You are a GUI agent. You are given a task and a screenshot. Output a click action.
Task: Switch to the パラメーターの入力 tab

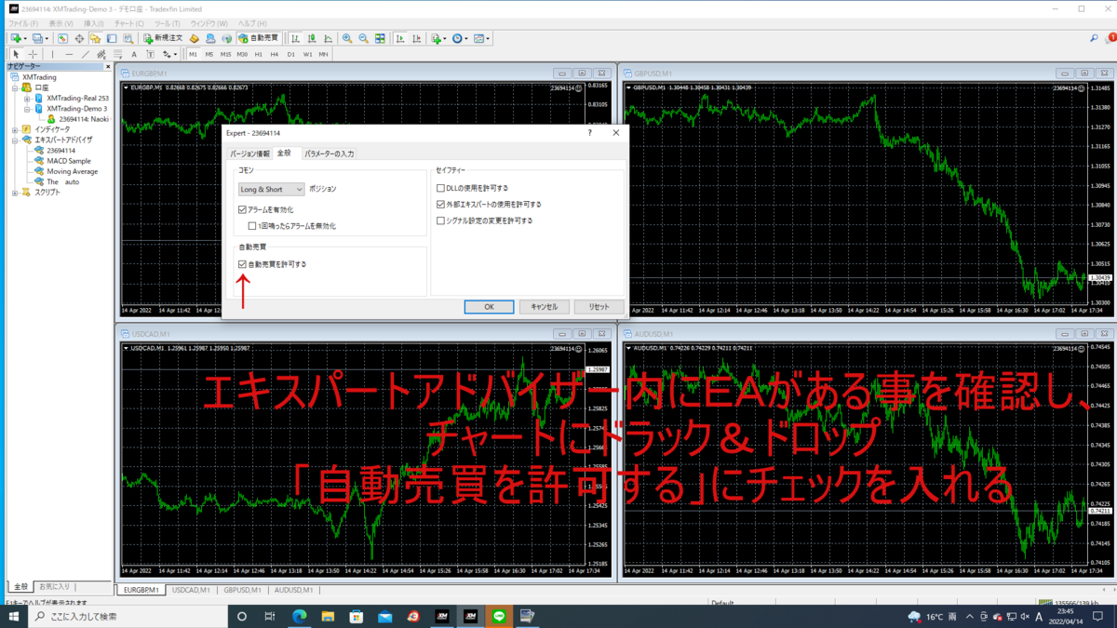point(330,154)
